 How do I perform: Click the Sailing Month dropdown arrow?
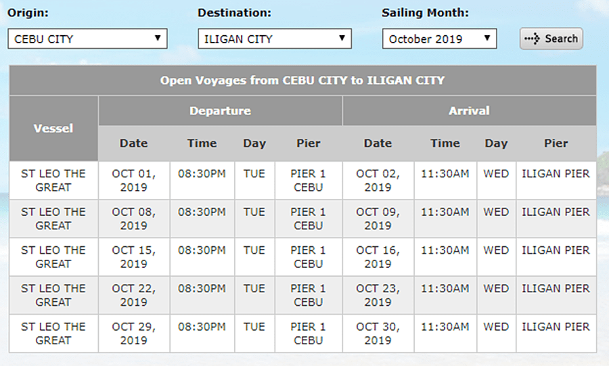pyautogui.click(x=487, y=39)
